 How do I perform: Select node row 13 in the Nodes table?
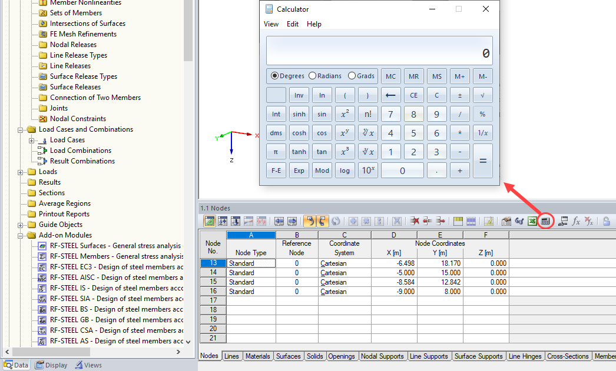pyautogui.click(x=212, y=263)
